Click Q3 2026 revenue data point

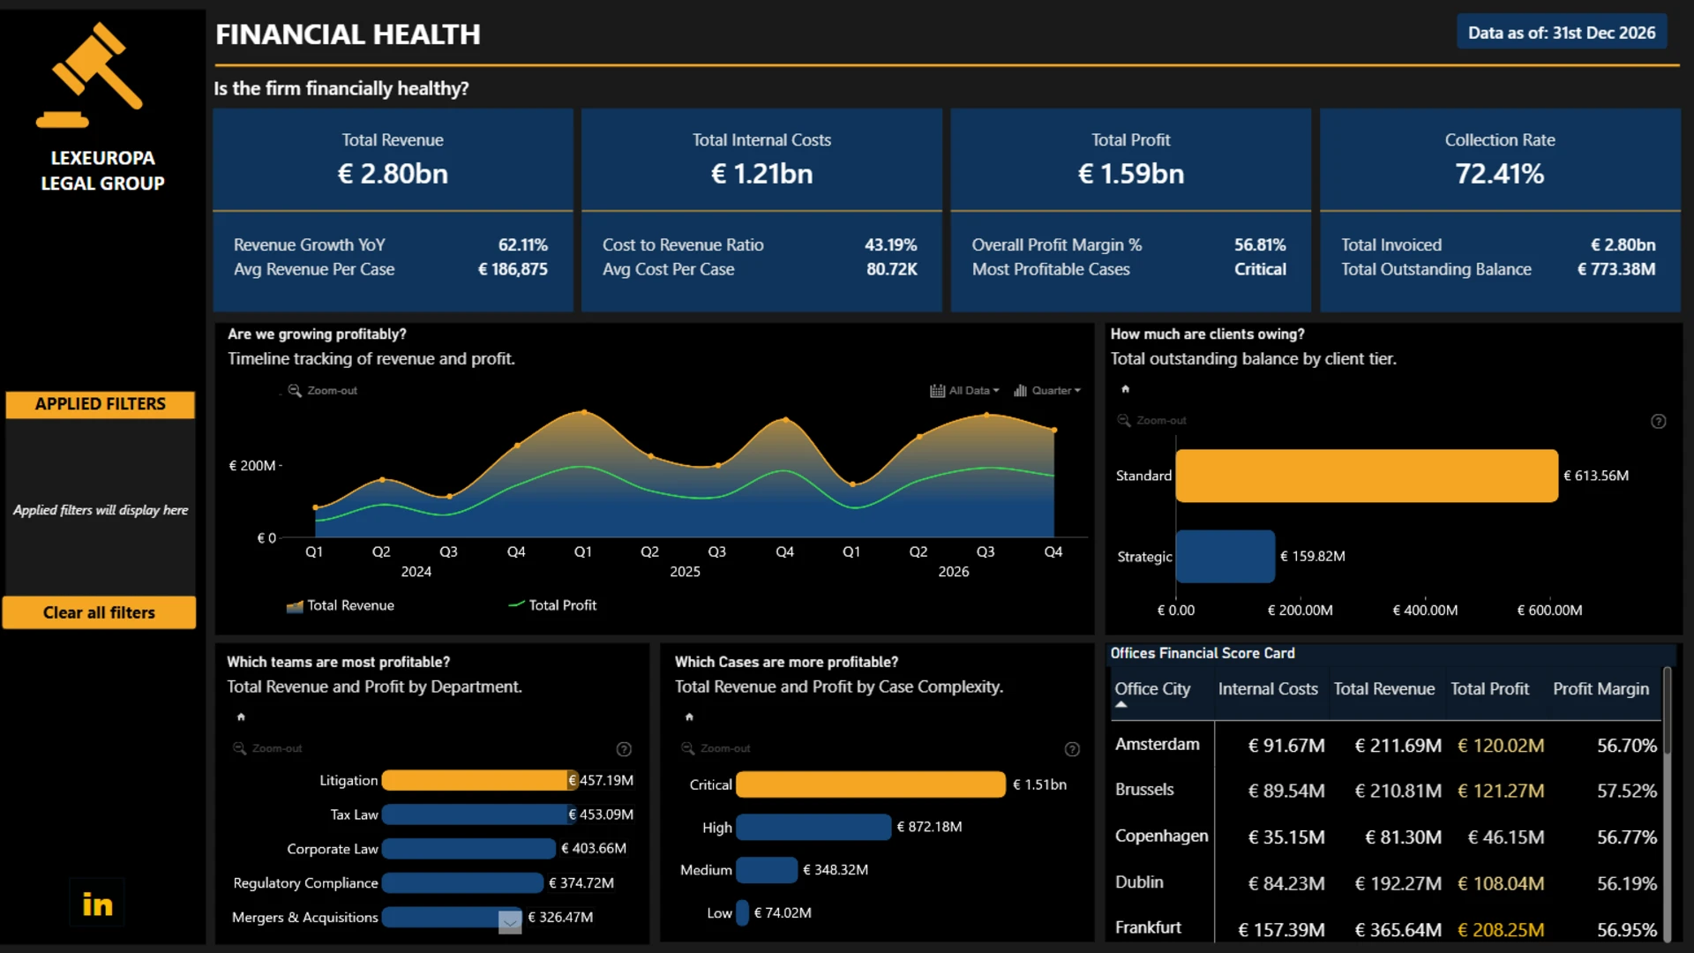coord(986,415)
